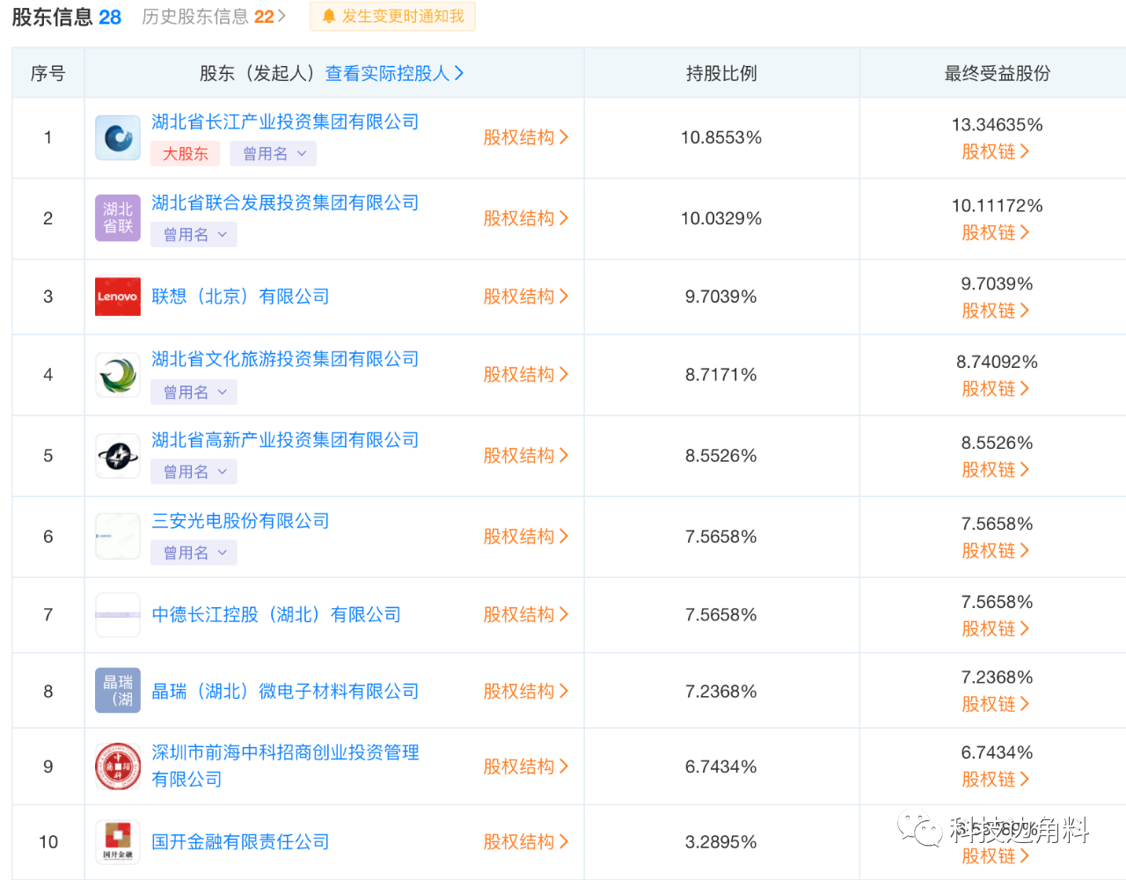Viewport: 1126px width, 880px height.
Task: Select the 8.7171% shareholding value
Action: [x=721, y=375]
